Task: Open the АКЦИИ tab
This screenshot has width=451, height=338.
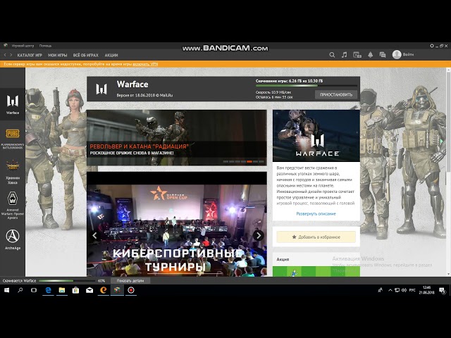Action: pos(111,55)
